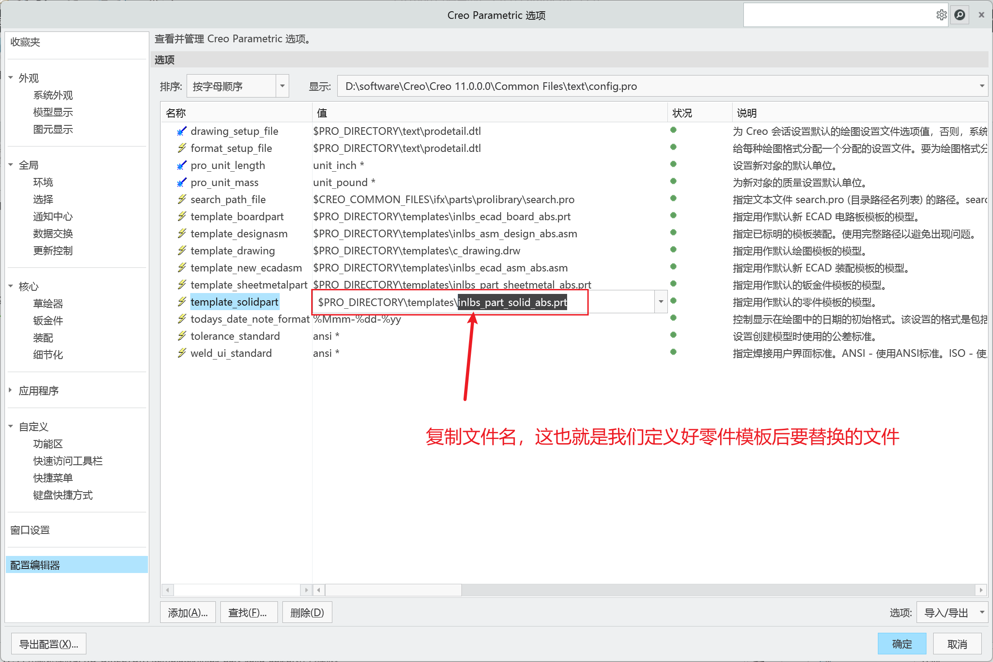Screen dimensions: 993x662
Task: Open 环境 settings page
Action: pyautogui.click(x=43, y=182)
